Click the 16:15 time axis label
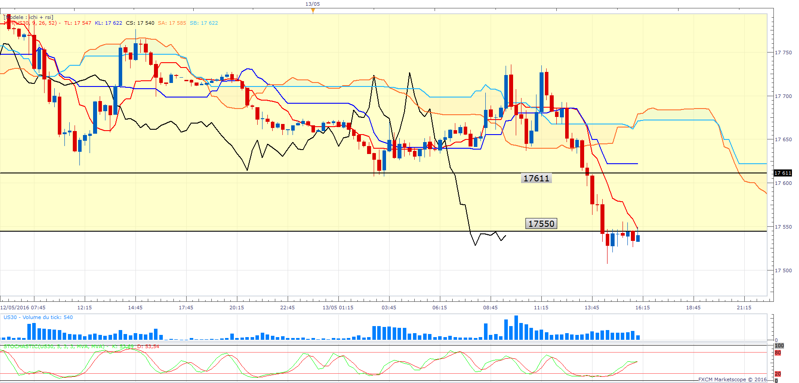The height and width of the screenshot is (383, 799). (x=643, y=308)
